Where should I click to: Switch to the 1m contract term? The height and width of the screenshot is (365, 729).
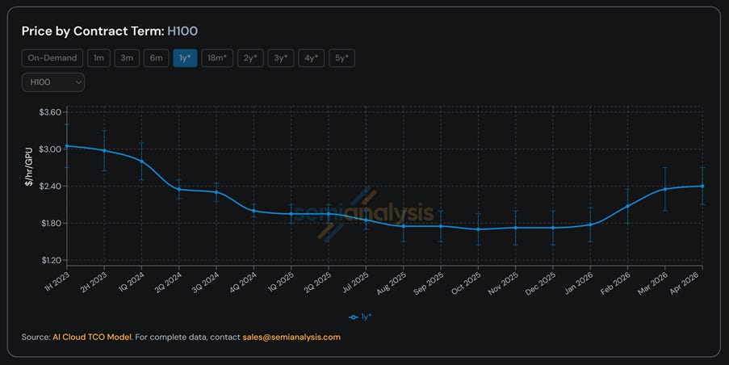(98, 58)
